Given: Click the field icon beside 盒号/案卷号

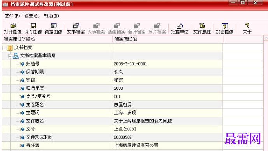Looking at the screenshot, I should pos(22,96).
